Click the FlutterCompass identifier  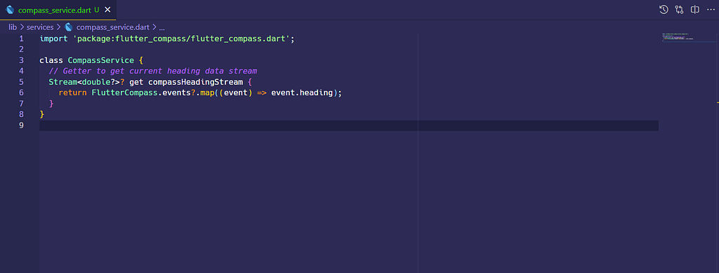124,93
